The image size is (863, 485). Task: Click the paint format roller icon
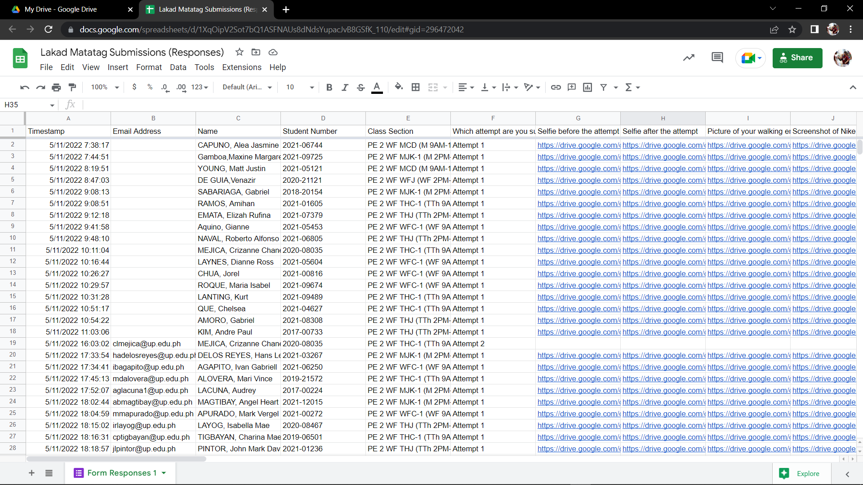(72, 87)
